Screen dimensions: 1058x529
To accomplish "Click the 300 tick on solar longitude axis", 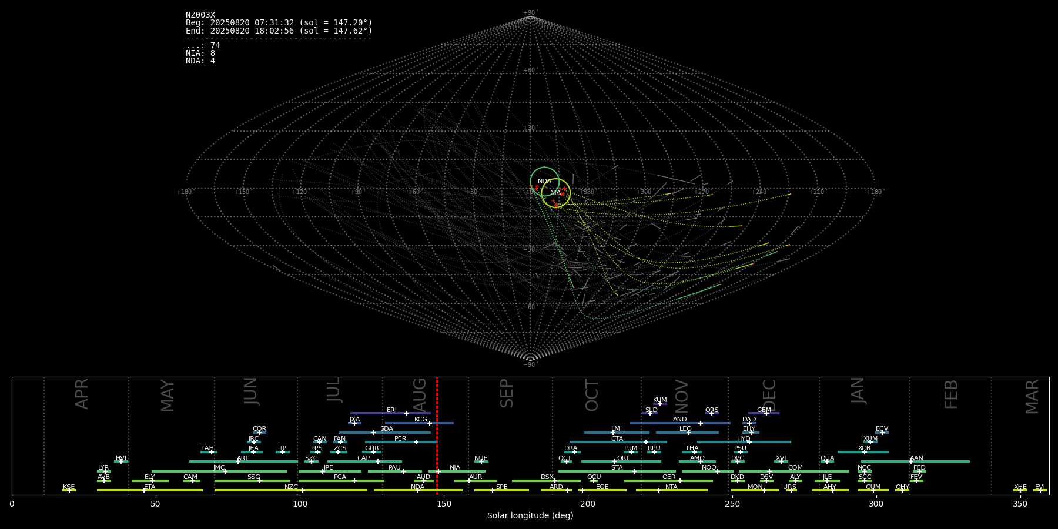I will [876, 504].
